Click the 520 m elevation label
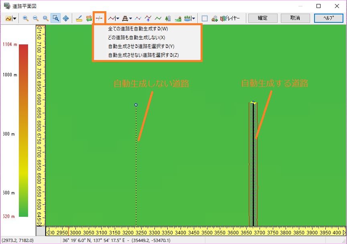This screenshot has width=347, height=244. [x=9, y=216]
